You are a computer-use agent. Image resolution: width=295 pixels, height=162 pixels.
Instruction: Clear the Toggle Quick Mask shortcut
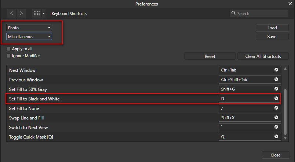276,137
